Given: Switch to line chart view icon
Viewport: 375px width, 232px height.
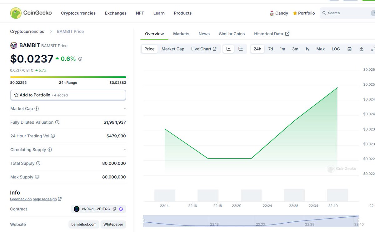Looking at the screenshot, I should click(x=228, y=49).
